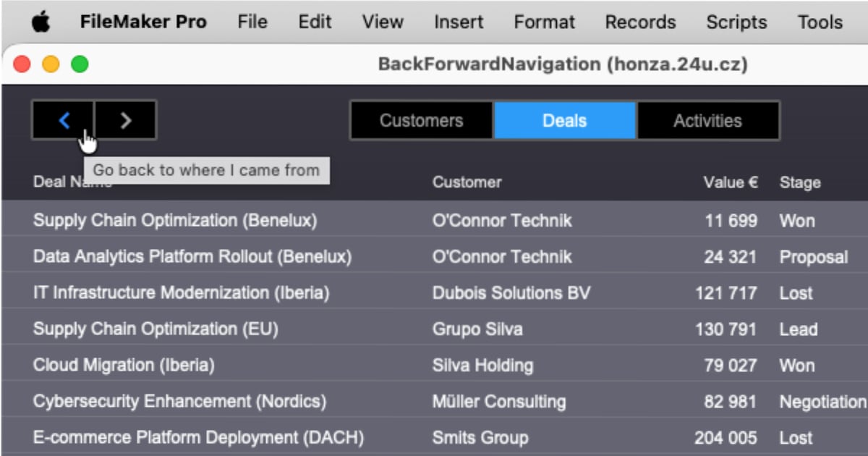Click the Stage column header
Viewport: 868px width, 456px height.
(x=800, y=182)
